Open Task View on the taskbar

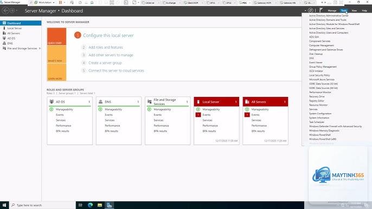80,205
